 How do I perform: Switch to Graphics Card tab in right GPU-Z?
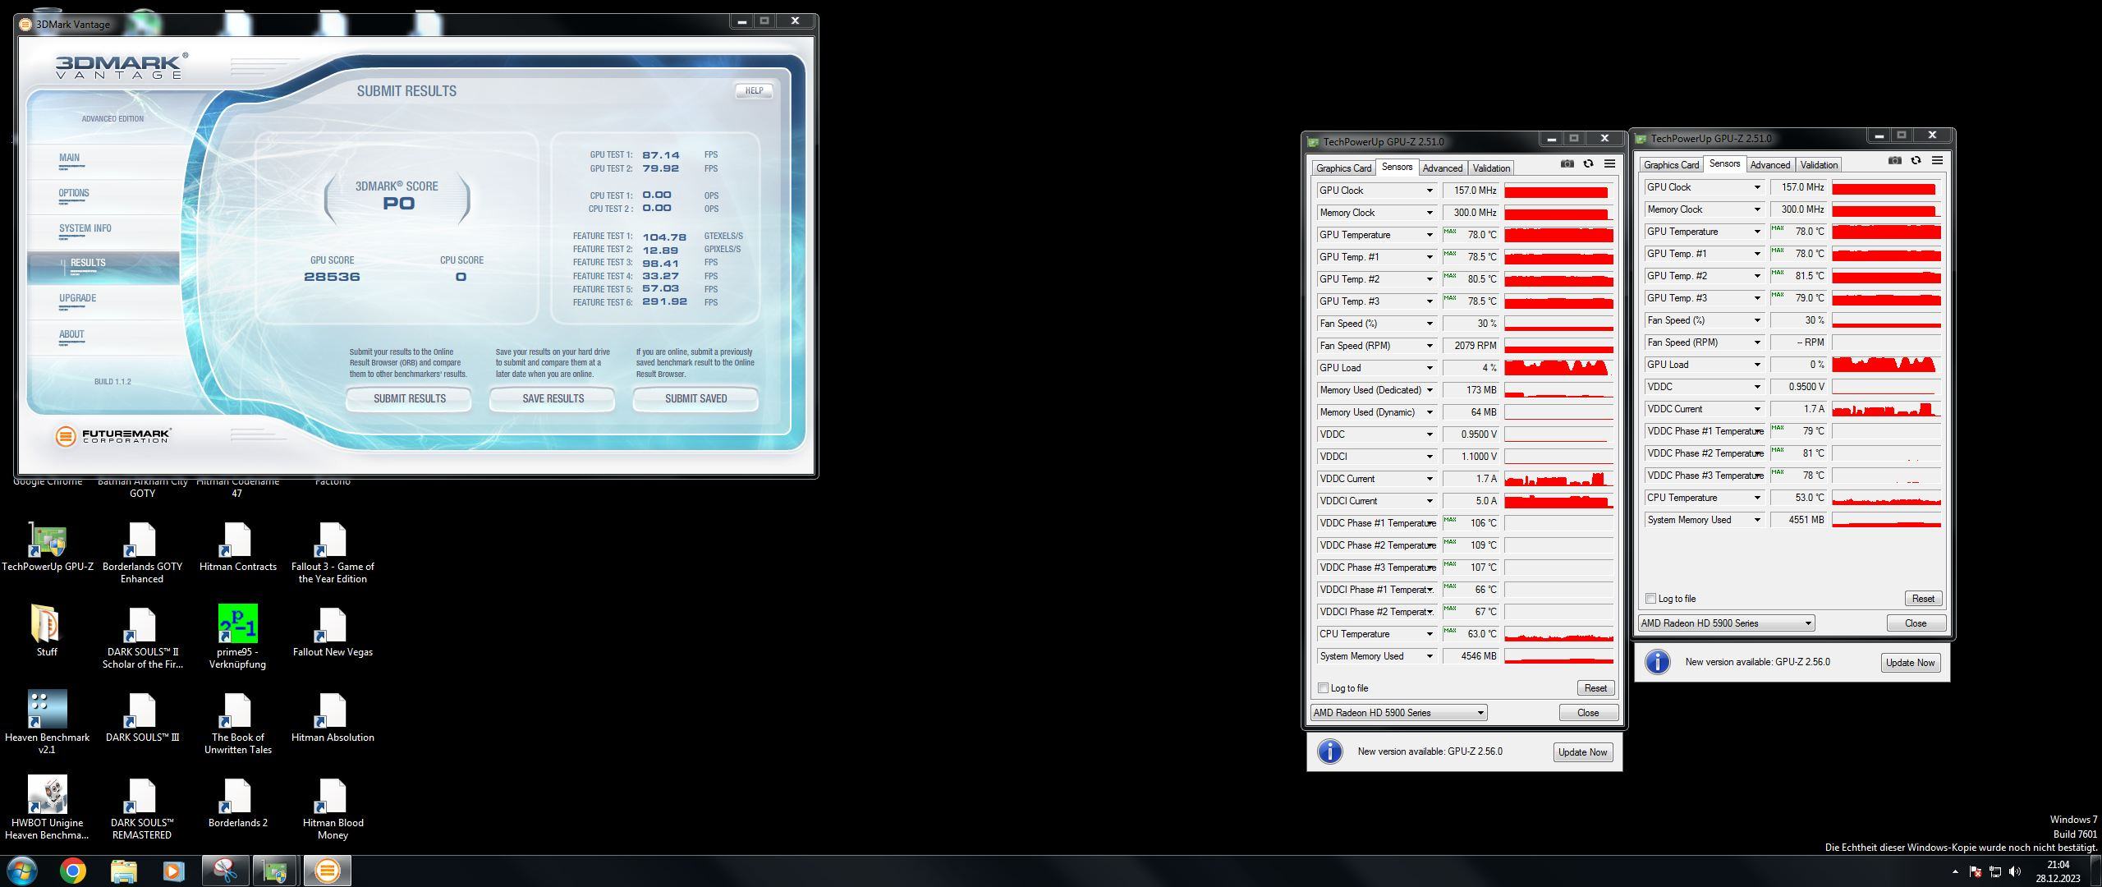tap(1671, 165)
